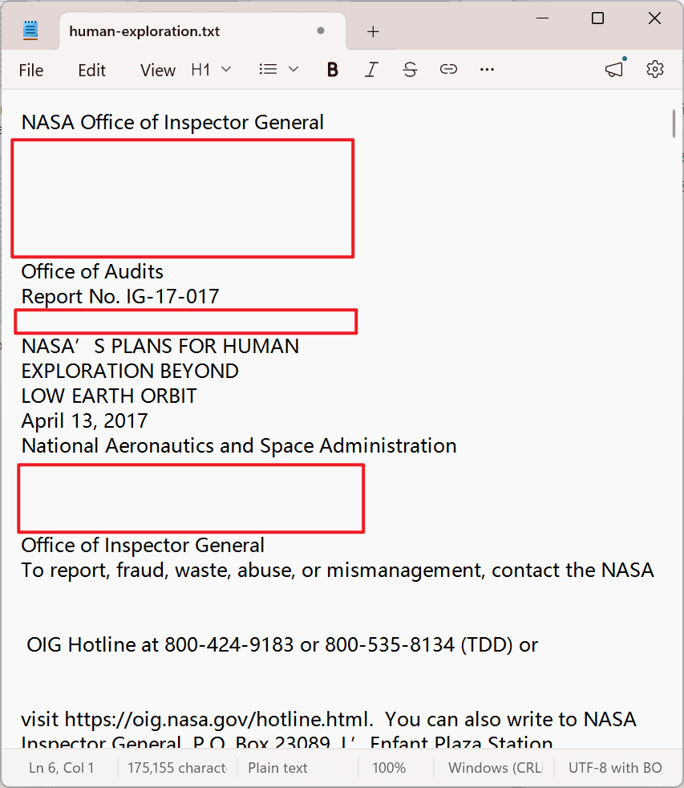Click 'National Aeronautics and Space Administration' line
Image resolution: width=684 pixels, height=788 pixels.
pyautogui.click(x=238, y=446)
